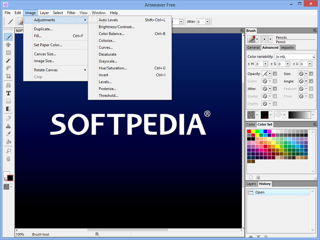The width and height of the screenshot is (320, 240).
Task: Toggle the Stamp invert checkbox
Action: point(275,96)
